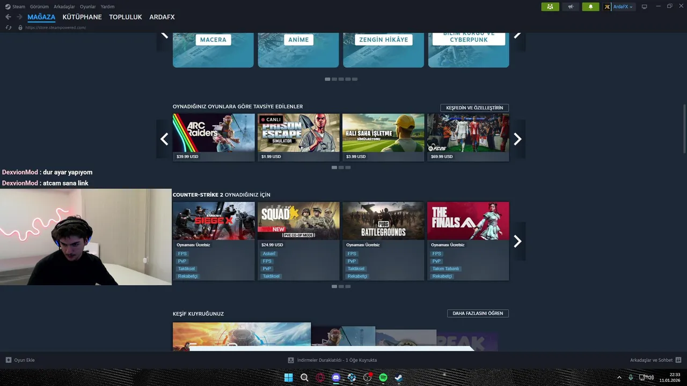Open the MACERA category tile
687x386 pixels.
(213, 50)
